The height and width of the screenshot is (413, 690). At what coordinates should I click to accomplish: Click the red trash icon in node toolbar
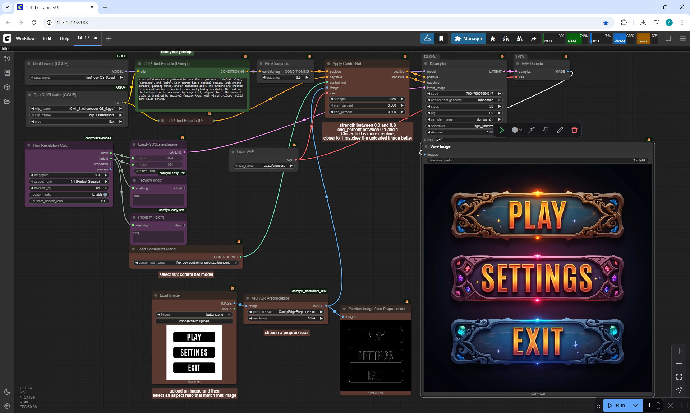pyautogui.click(x=574, y=130)
